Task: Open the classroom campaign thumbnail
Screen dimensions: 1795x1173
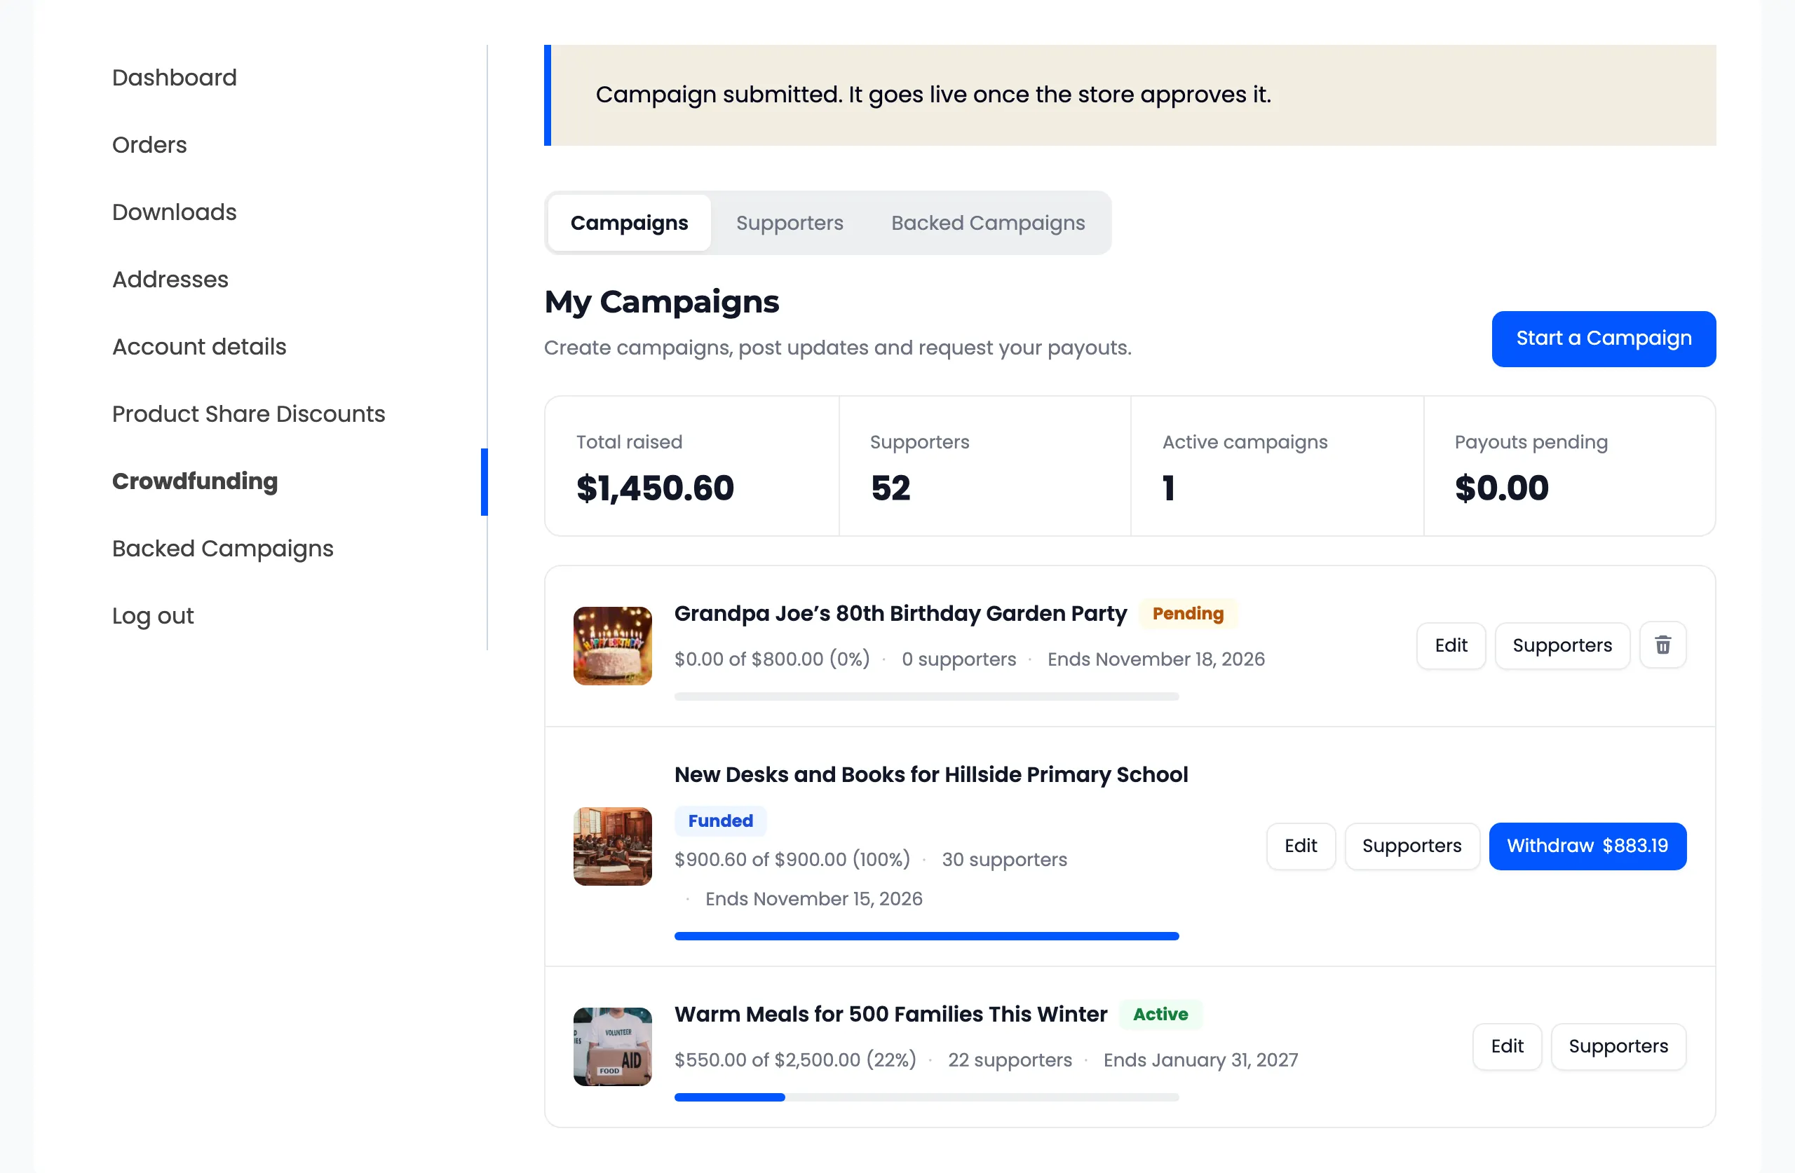Action: pos(612,846)
